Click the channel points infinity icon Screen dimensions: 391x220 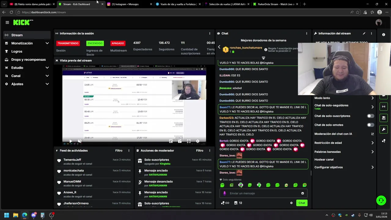coord(225,203)
